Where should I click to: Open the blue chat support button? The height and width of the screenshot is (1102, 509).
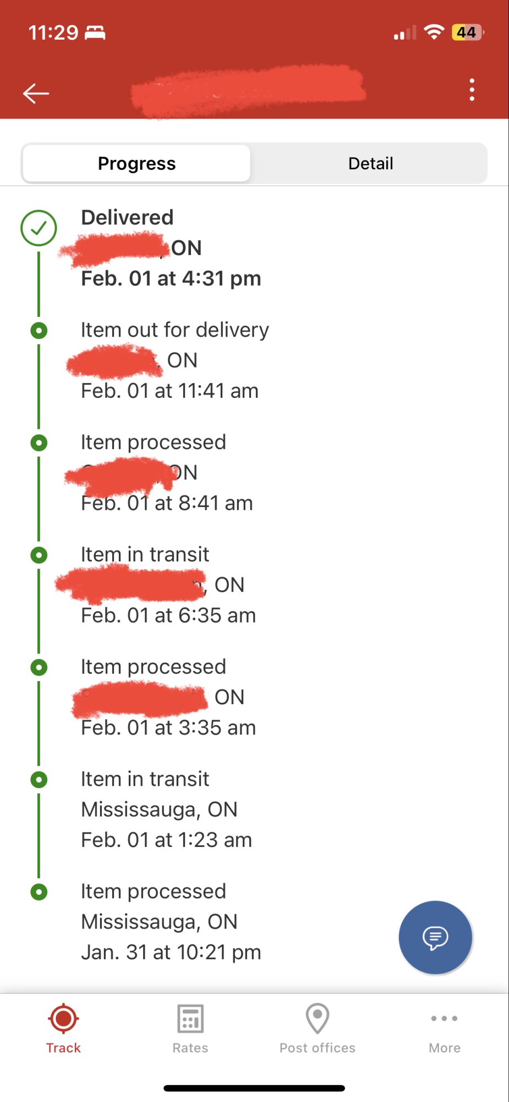point(435,937)
